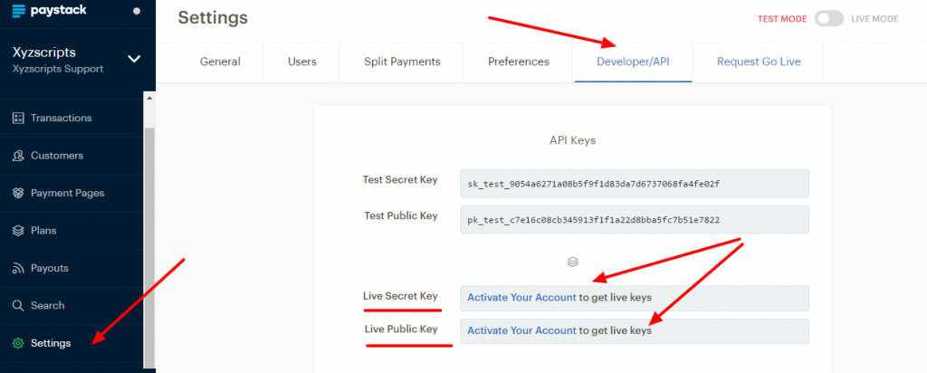Viewport: 927px width, 373px height.
Task: Click Activate Your Account link for Live Secret Key
Action: point(521,297)
